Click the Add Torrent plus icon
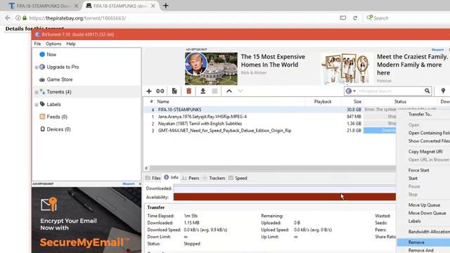 148,91
